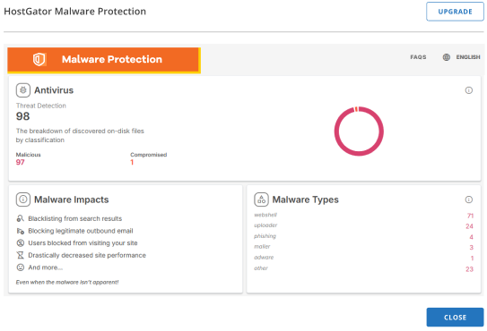This screenshot has height=331, width=487.
Task: Click the Antivirus info icon
Action: (x=469, y=90)
